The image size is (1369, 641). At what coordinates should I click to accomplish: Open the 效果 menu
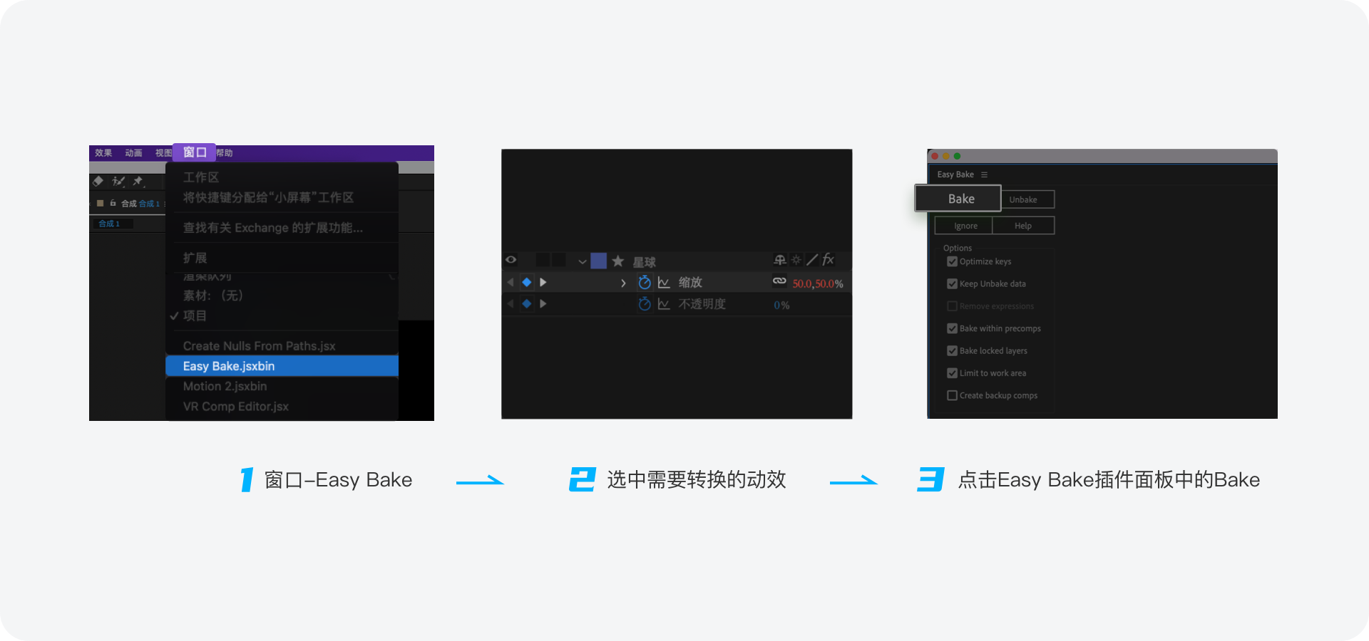coord(103,153)
